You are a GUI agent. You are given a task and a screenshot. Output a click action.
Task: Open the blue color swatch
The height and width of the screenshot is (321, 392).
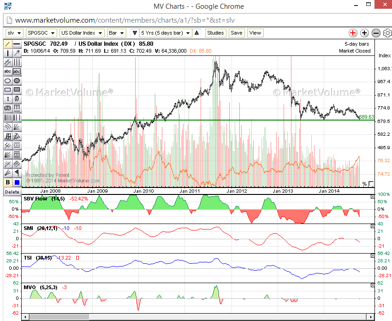(17, 182)
